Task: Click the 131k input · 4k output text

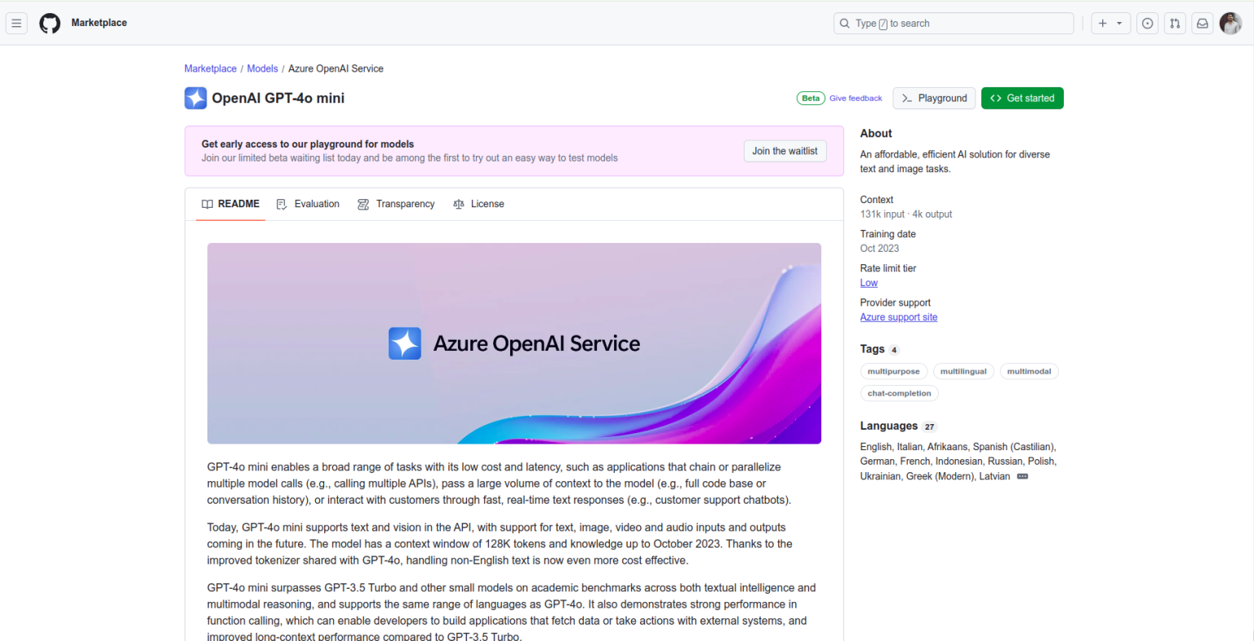Action: tap(906, 214)
